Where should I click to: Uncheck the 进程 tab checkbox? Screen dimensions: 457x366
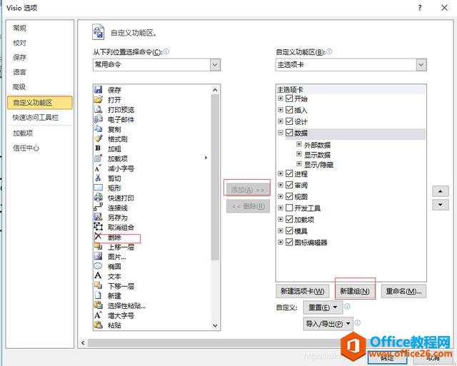(x=289, y=173)
